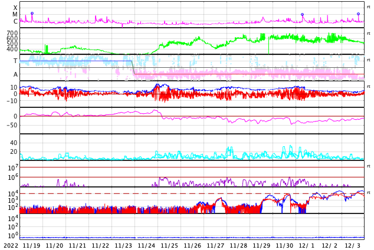The image size is (374, 250).
Task: Click the A sector label
Action: [x=15, y=74]
